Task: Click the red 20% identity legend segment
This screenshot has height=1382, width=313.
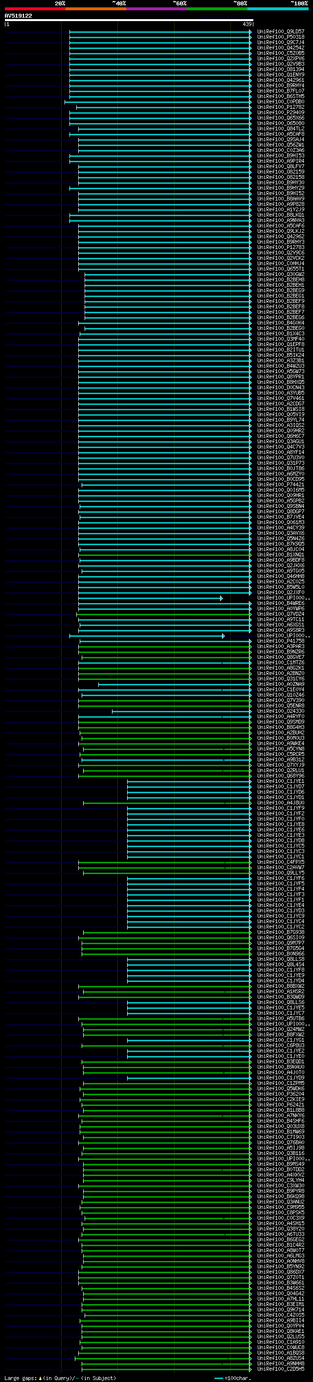Action: [x=35, y=9]
